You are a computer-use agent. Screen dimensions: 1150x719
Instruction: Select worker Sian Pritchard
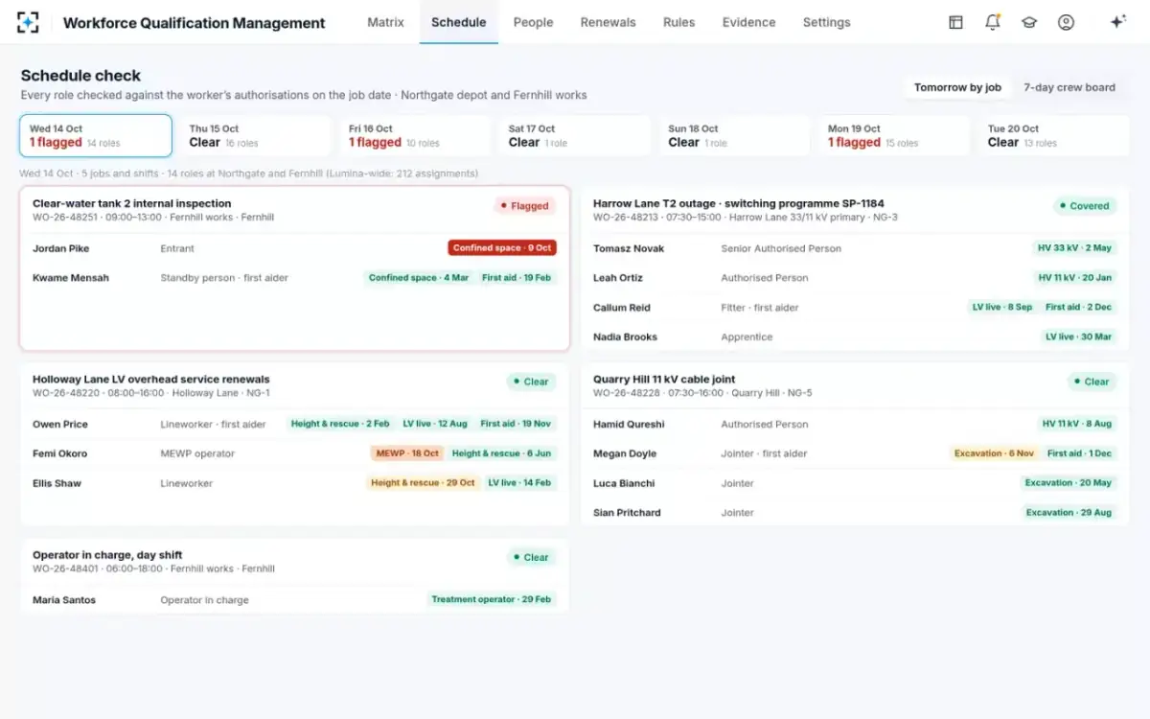pyautogui.click(x=627, y=513)
